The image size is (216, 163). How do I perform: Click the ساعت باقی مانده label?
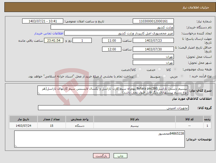tap(31, 41)
